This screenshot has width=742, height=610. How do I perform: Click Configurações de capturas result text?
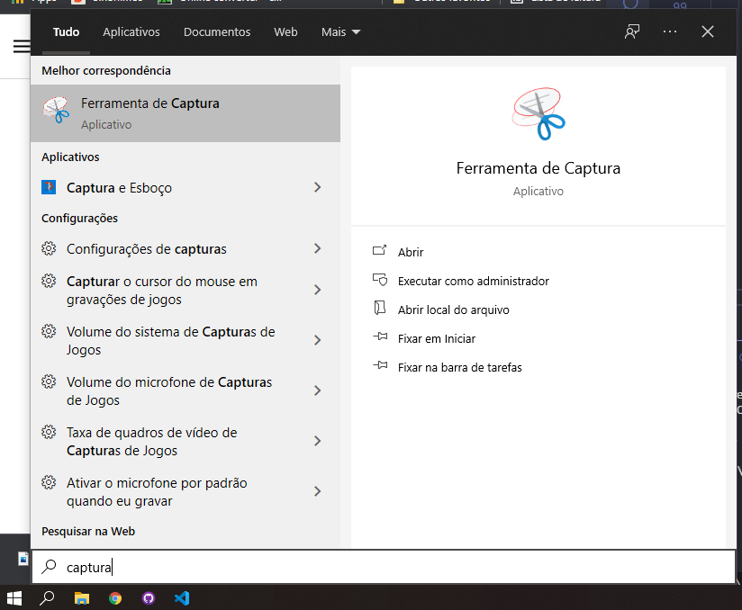pos(146,248)
